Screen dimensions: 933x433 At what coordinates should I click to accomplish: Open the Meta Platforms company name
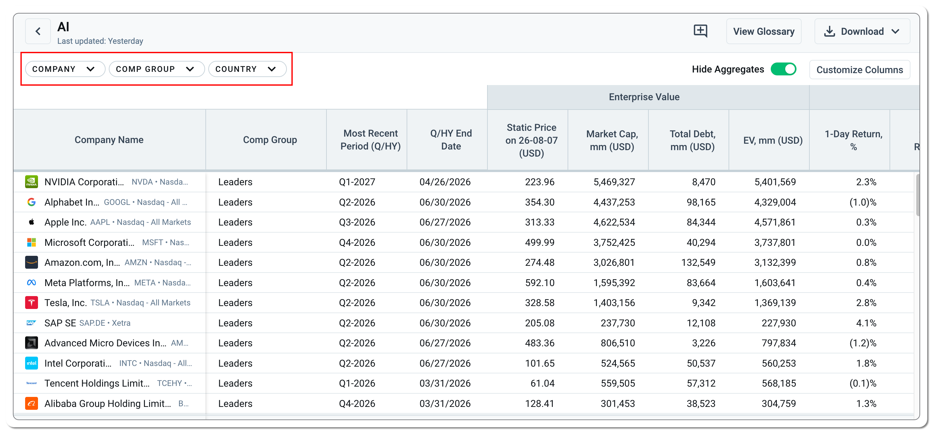[87, 283]
